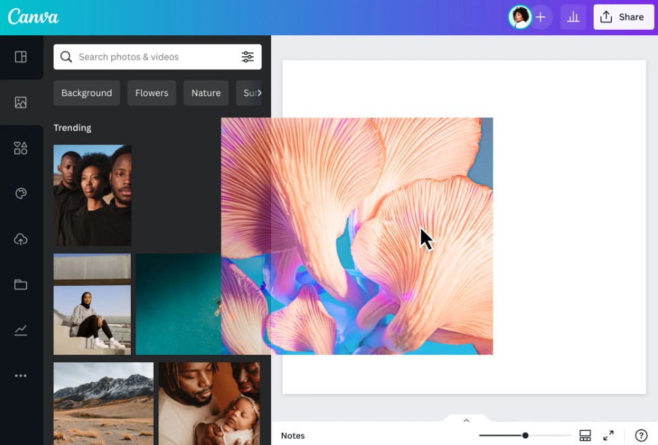Open the Uploads cloud panel
The height and width of the screenshot is (445, 658).
(21, 239)
